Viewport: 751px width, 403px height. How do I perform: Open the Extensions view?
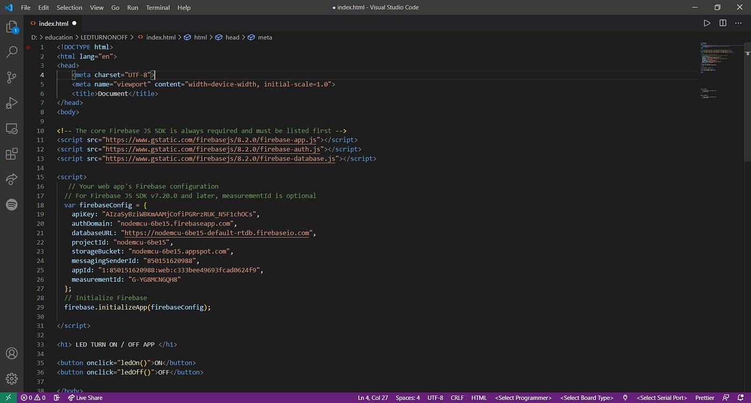tap(12, 154)
